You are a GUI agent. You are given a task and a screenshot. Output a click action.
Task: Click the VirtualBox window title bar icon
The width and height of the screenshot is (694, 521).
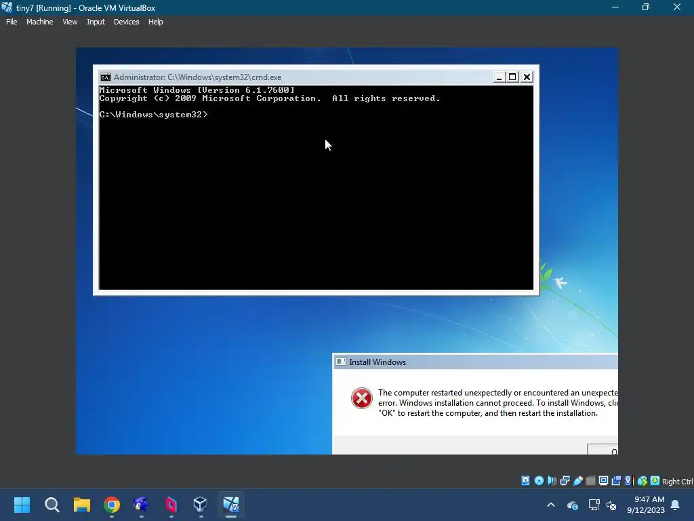pos(7,7)
